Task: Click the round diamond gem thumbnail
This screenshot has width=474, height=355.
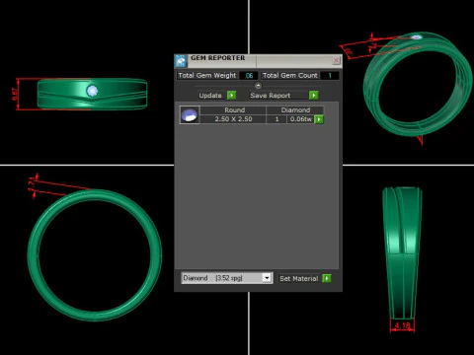Action: pos(190,114)
